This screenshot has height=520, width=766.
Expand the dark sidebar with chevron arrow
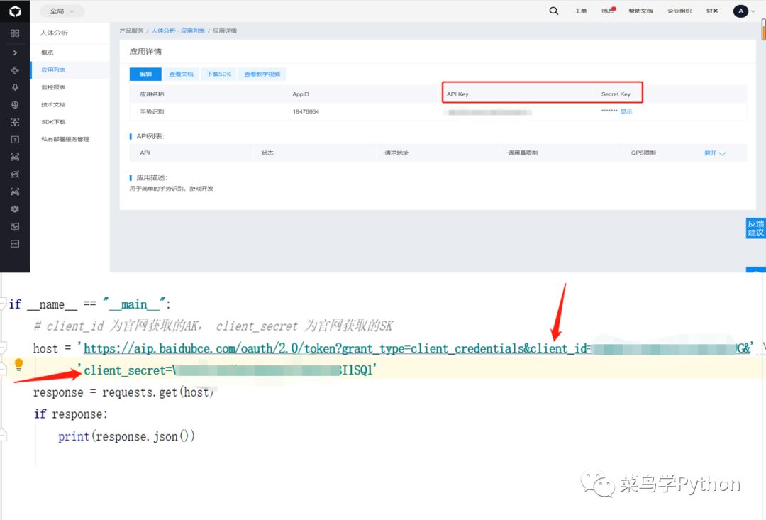click(x=15, y=52)
